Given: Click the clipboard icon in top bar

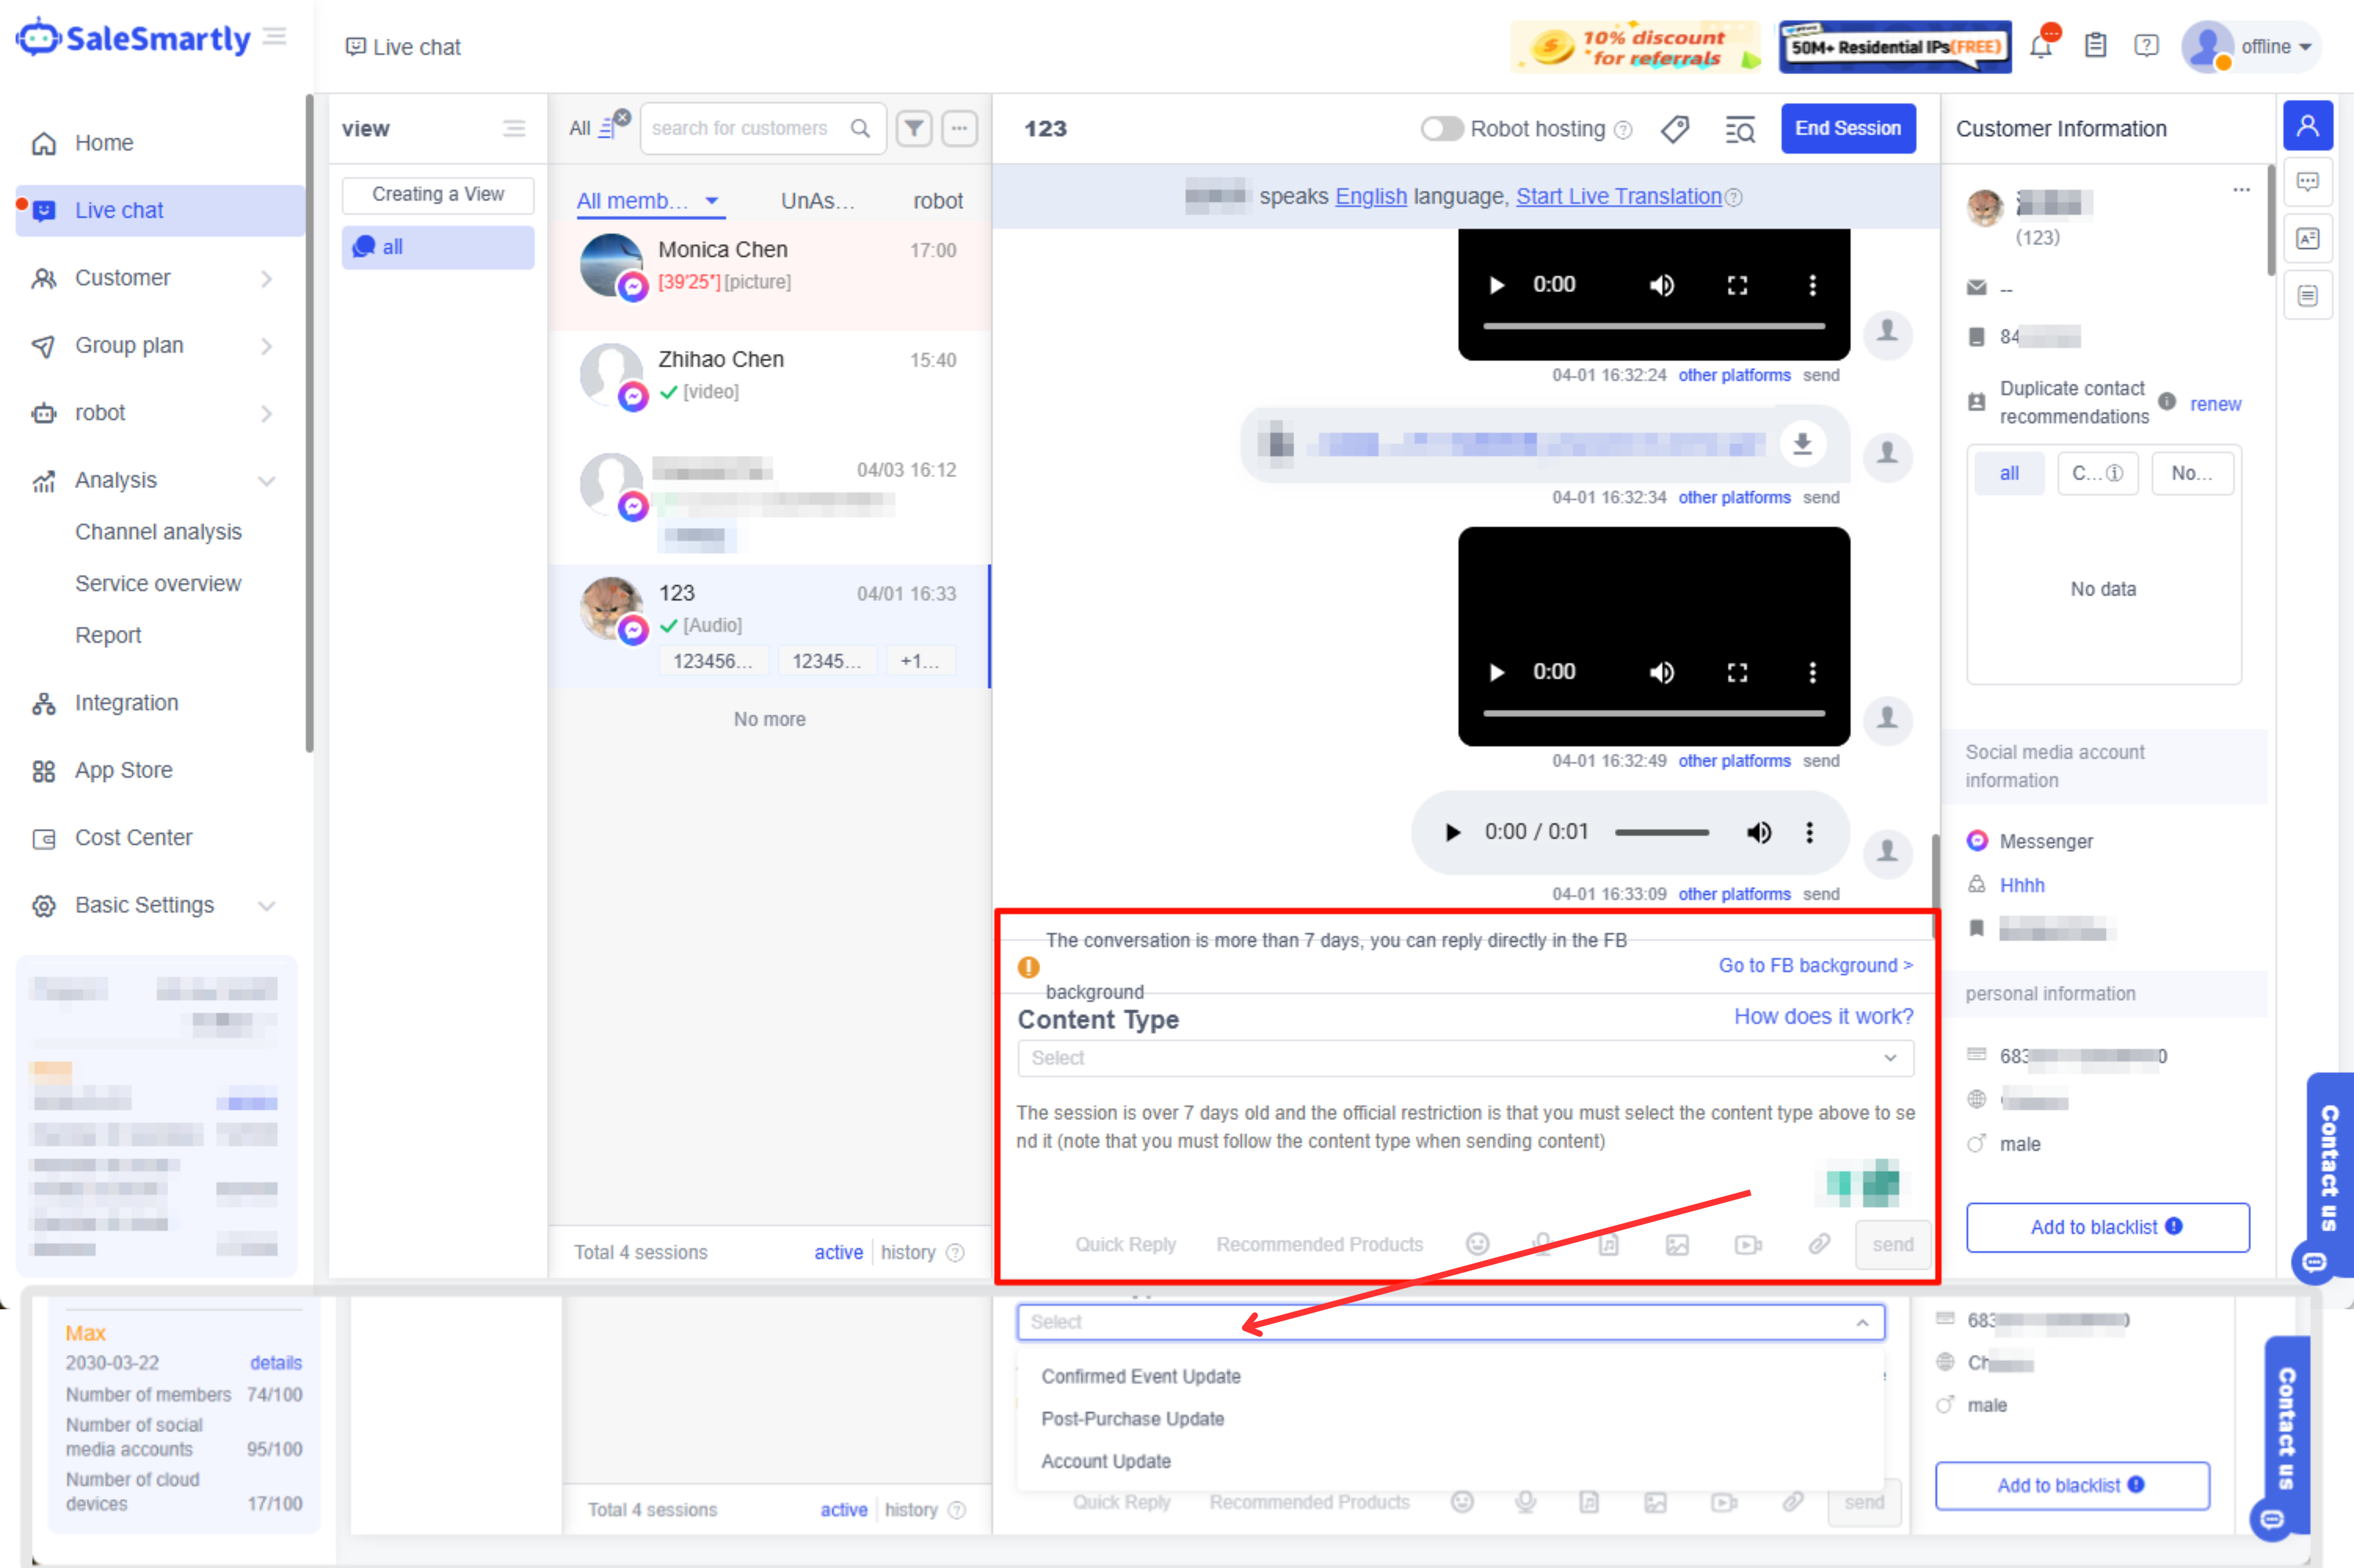Looking at the screenshot, I should [2095, 46].
